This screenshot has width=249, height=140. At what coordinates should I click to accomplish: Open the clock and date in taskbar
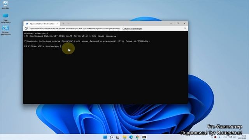pos(242,137)
